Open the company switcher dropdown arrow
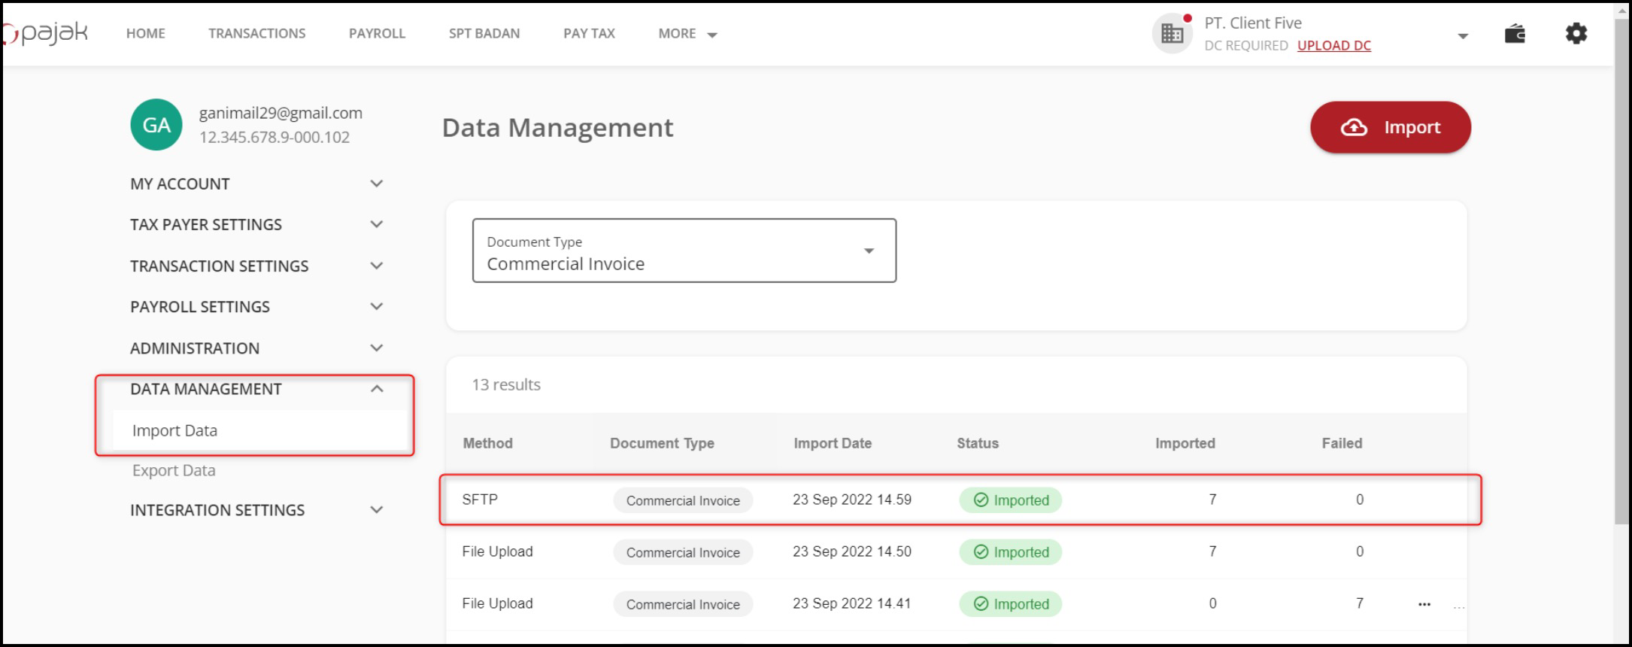1632x647 pixels. 1462,36
